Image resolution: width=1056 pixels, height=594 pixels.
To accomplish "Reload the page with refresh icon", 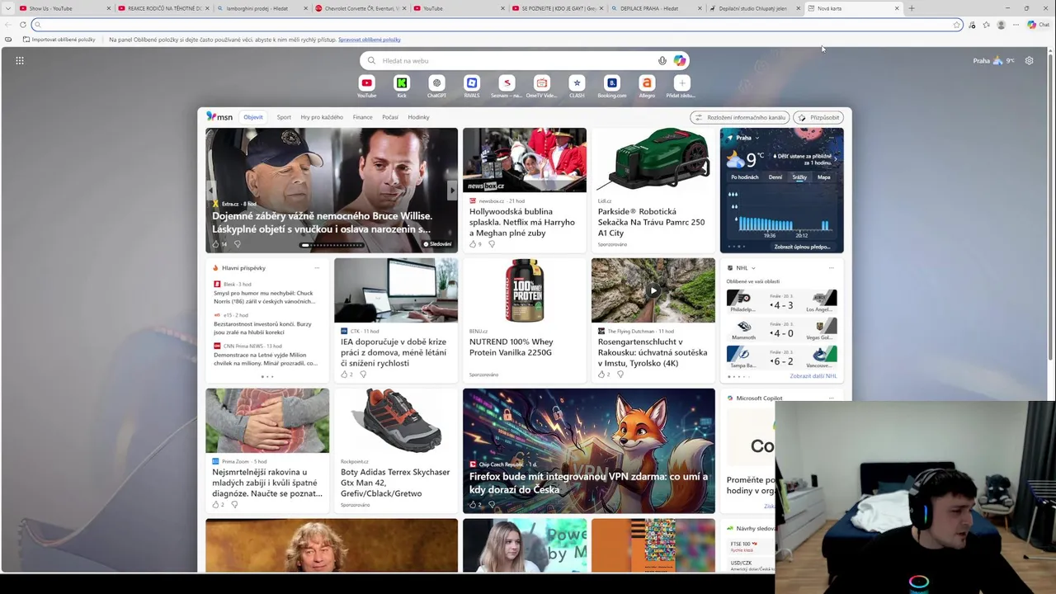I will pyautogui.click(x=22, y=25).
